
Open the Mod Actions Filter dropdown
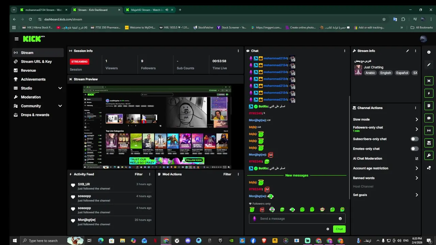[x=227, y=174]
